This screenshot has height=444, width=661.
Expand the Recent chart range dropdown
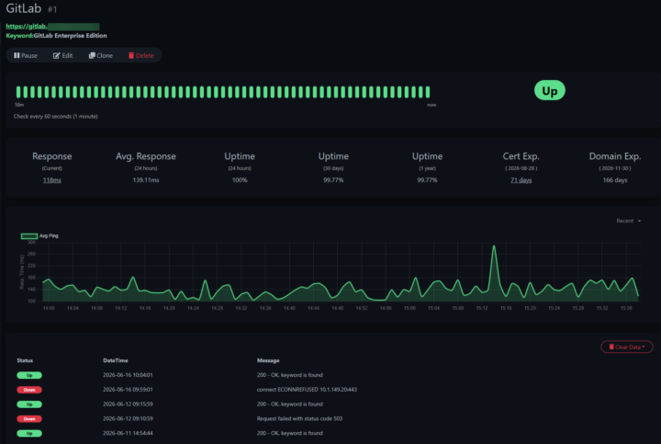click(628, 221)
